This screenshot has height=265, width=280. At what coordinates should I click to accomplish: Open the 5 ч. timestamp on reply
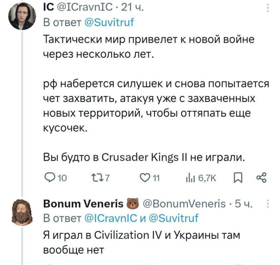[244, 204]
